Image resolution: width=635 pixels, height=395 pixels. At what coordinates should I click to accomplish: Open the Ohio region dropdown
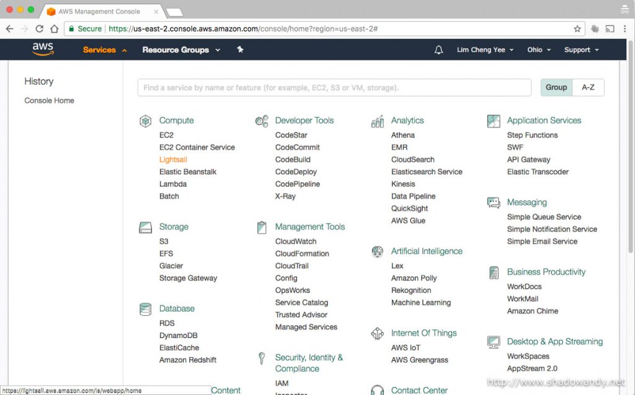(x=539, y=50)
